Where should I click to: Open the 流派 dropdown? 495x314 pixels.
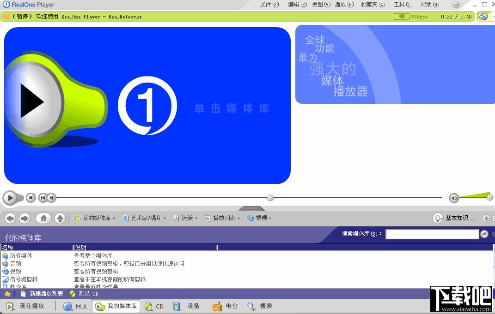(x=185, y=218)
